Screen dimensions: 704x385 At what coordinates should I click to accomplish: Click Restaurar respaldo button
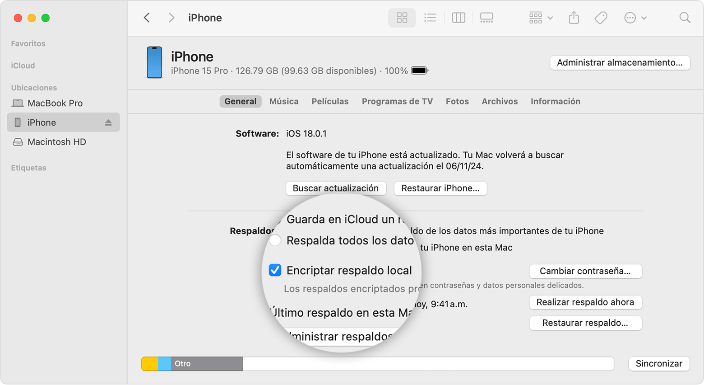click(585, 323)
